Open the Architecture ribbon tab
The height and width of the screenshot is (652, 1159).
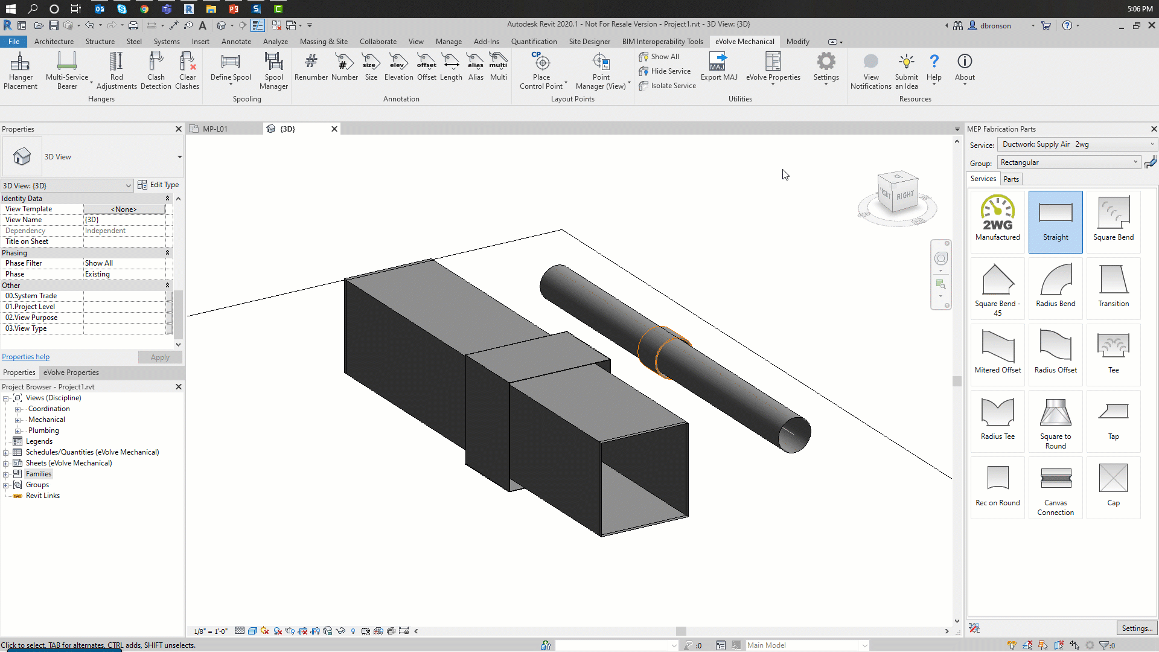click(54, 42)
